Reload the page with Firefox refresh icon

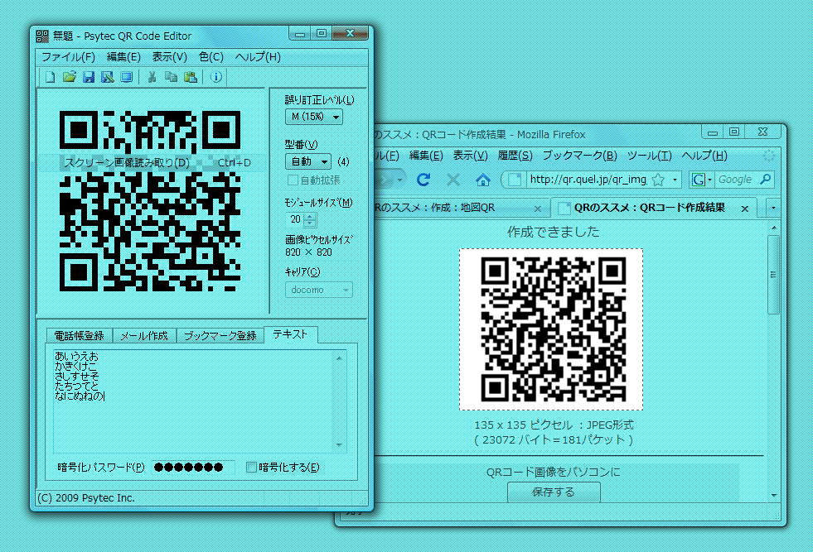tap(423, 179)
